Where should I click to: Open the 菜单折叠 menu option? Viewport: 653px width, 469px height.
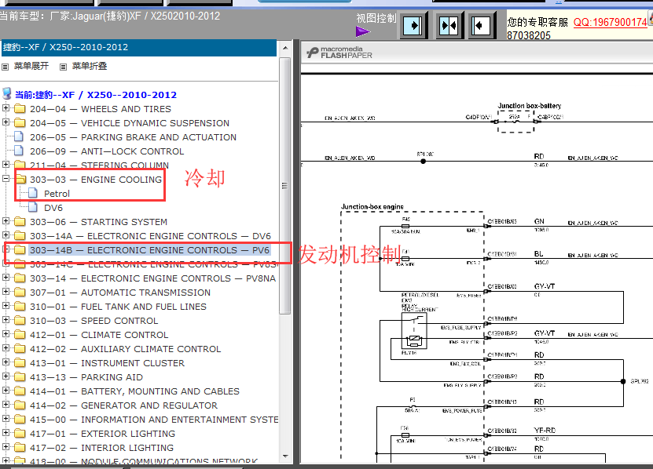(90, 66)
